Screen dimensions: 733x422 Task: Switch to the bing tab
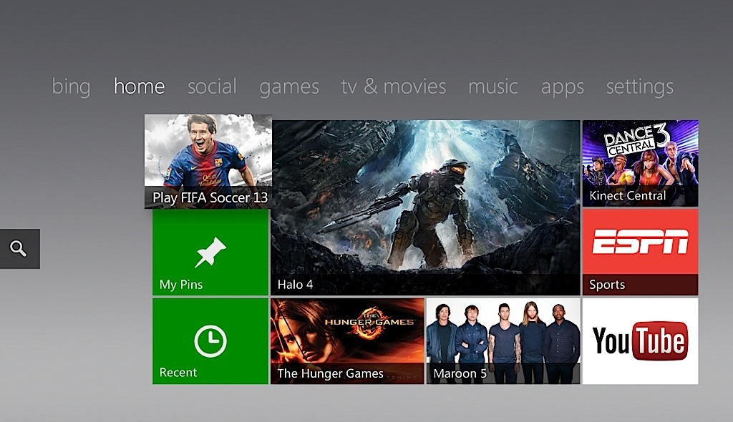(x=71, y=87)
